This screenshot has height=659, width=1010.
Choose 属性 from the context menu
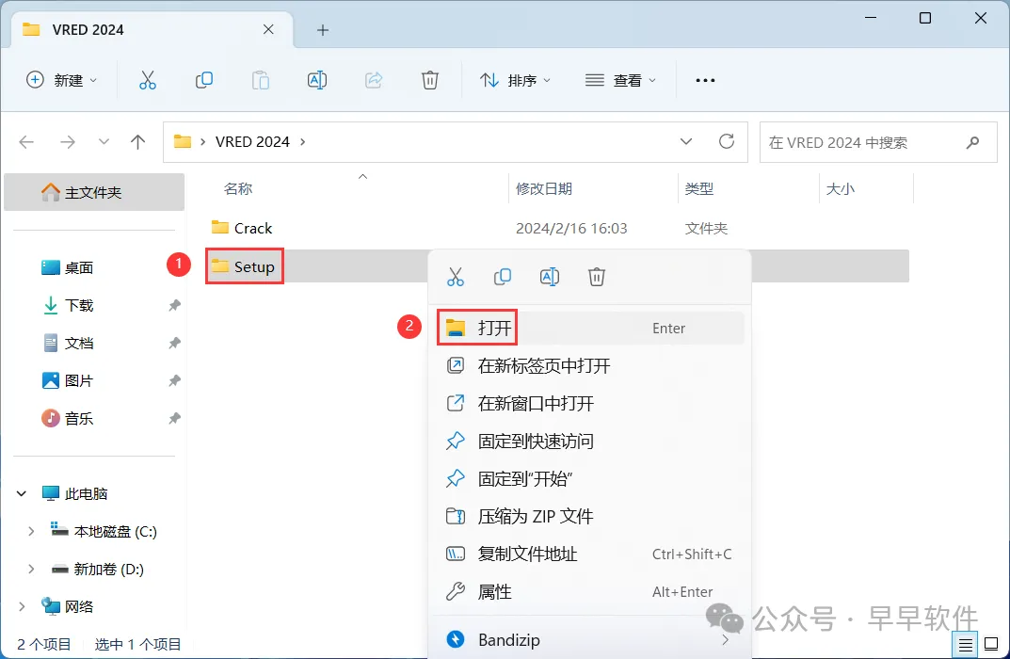click(590, 592)
